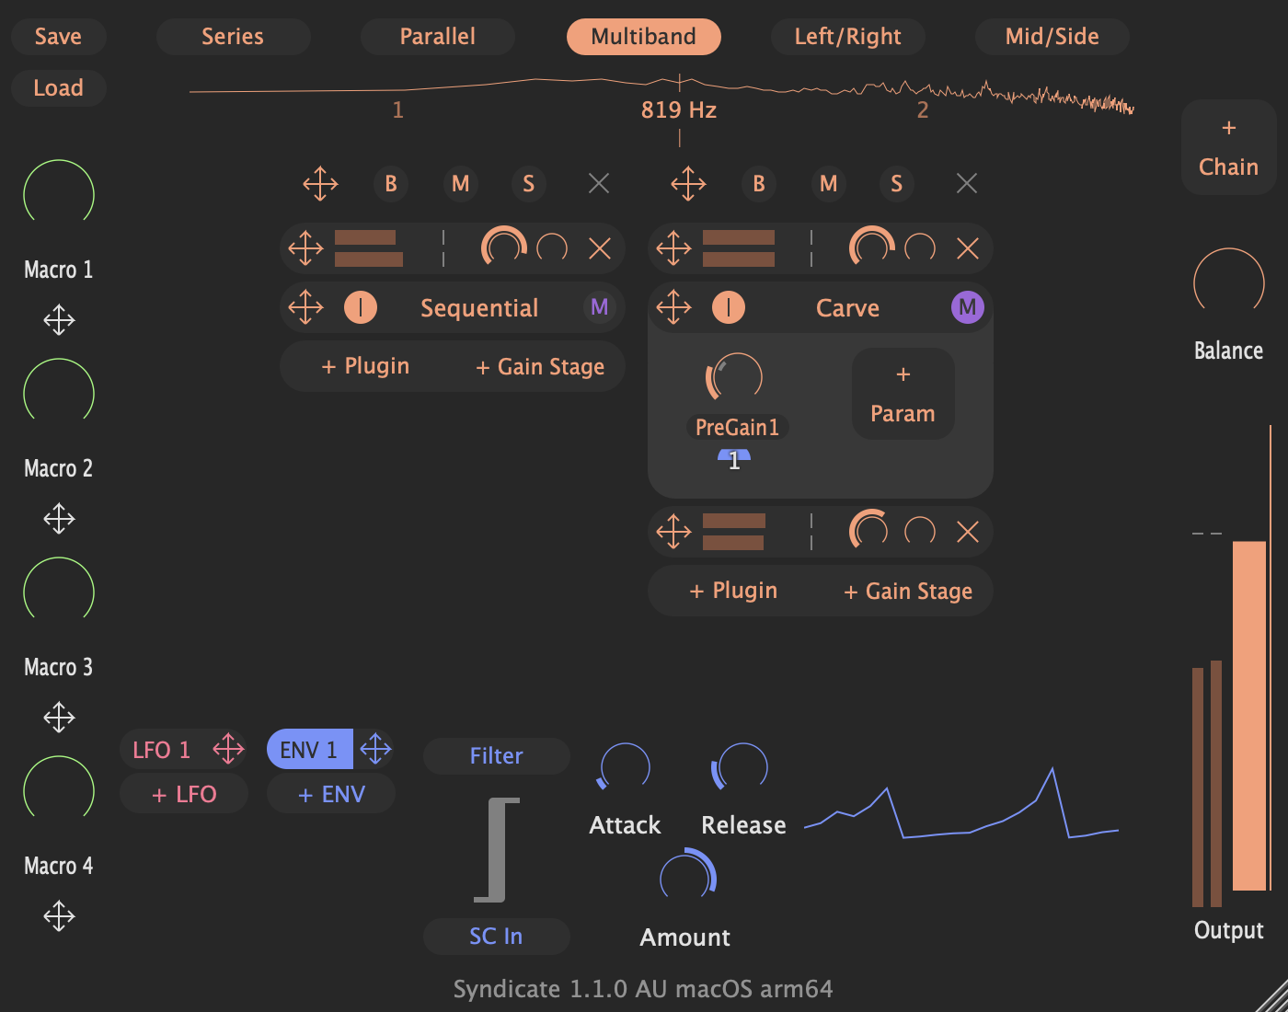Delete the gain stage above Carve
The image size is (1288, 1012).
967,248
